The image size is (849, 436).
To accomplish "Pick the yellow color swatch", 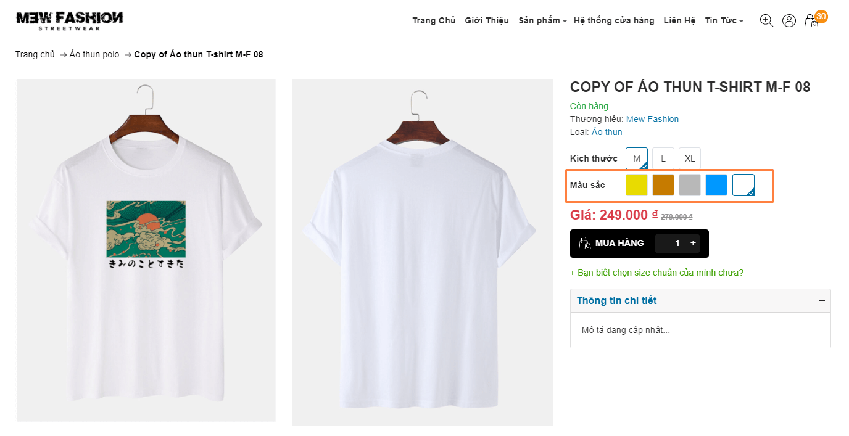I will (637, 185).
